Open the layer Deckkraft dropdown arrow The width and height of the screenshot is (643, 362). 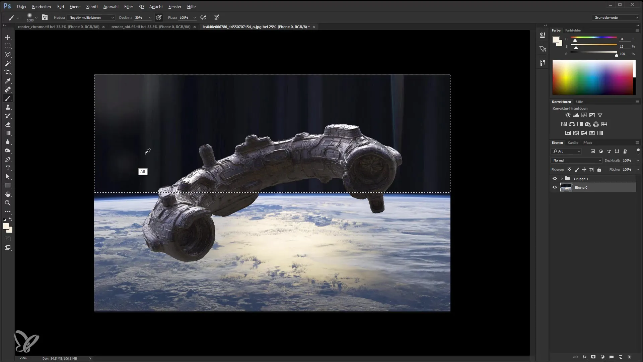[x=637, y=161]
